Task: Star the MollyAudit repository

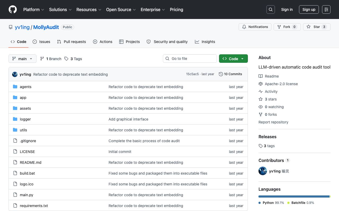Action: coord(317,27)
